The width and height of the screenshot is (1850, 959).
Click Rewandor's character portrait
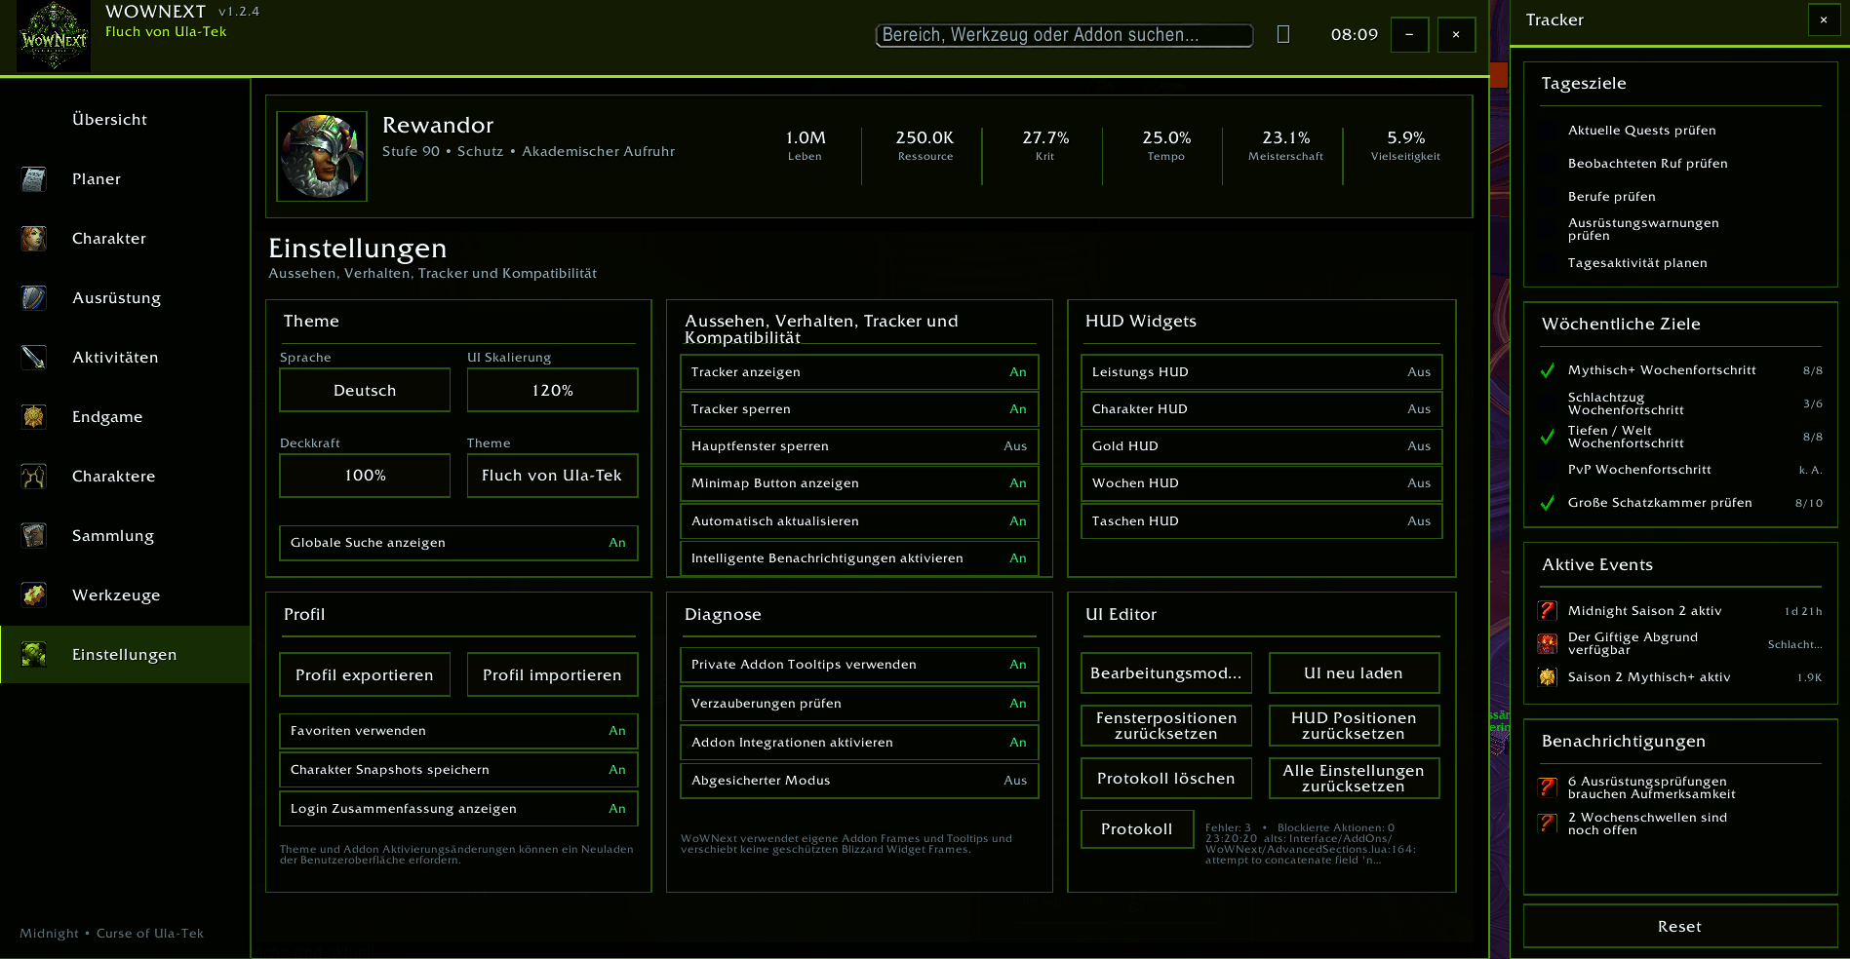pos(322,156)
